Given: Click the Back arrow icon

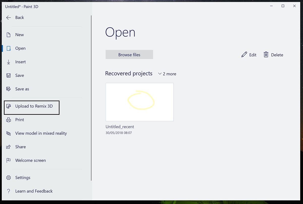Looking at the screenshot, I should coord(9,17).
